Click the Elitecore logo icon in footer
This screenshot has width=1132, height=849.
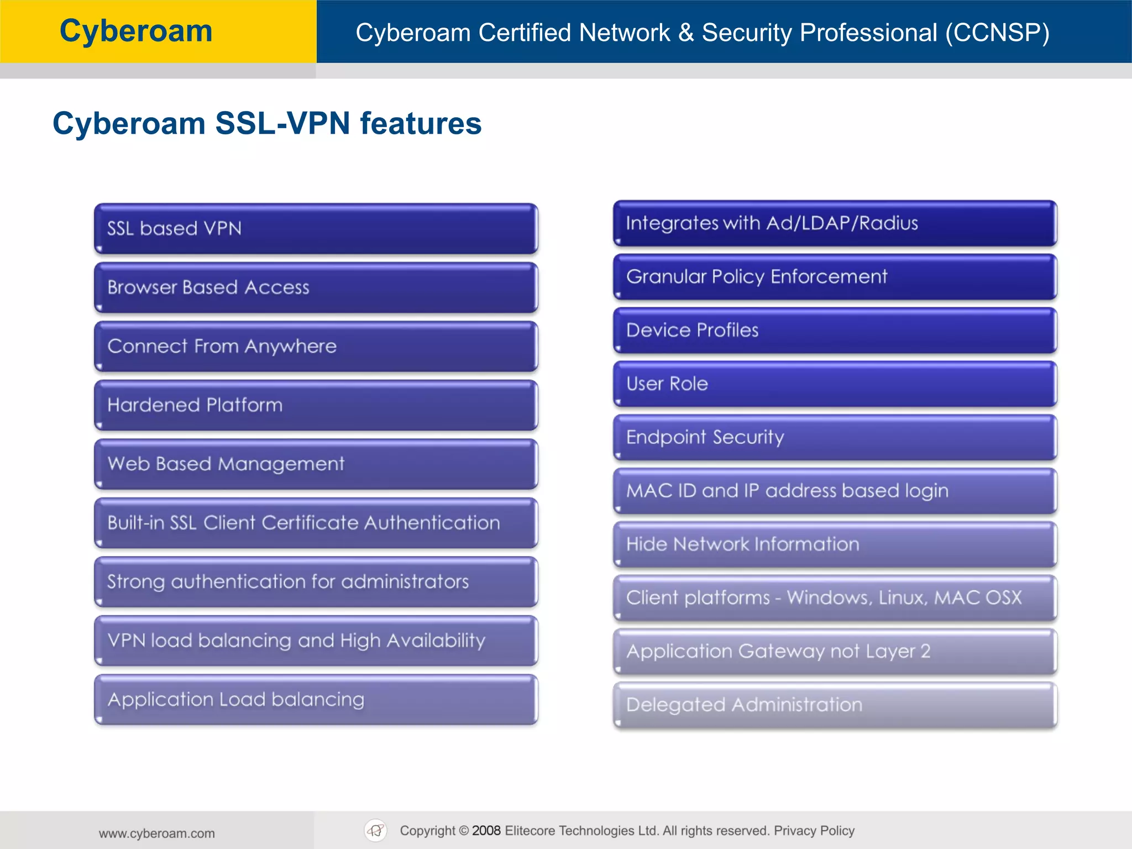pyautogui.click(x=376, y=830)
